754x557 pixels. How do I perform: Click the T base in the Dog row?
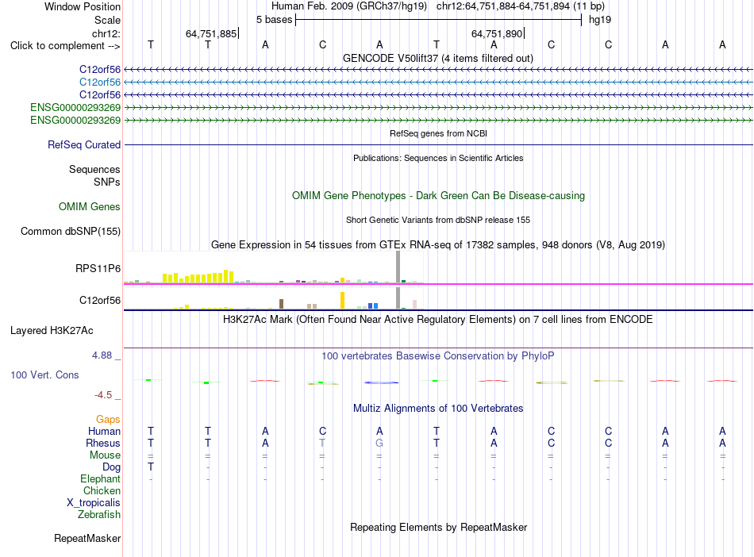point(151,467)
